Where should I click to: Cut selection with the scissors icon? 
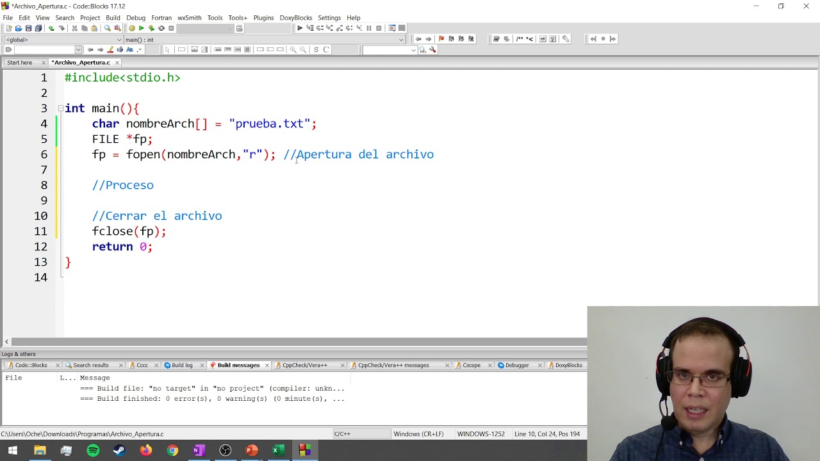74,28
